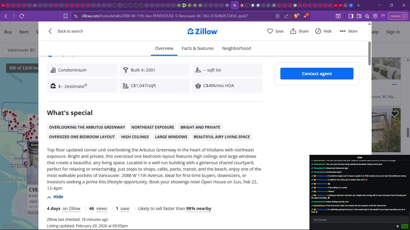410x230 pixels.
Task: Bookmark this page via bookmark icon
Action: (x=65, y=16)
